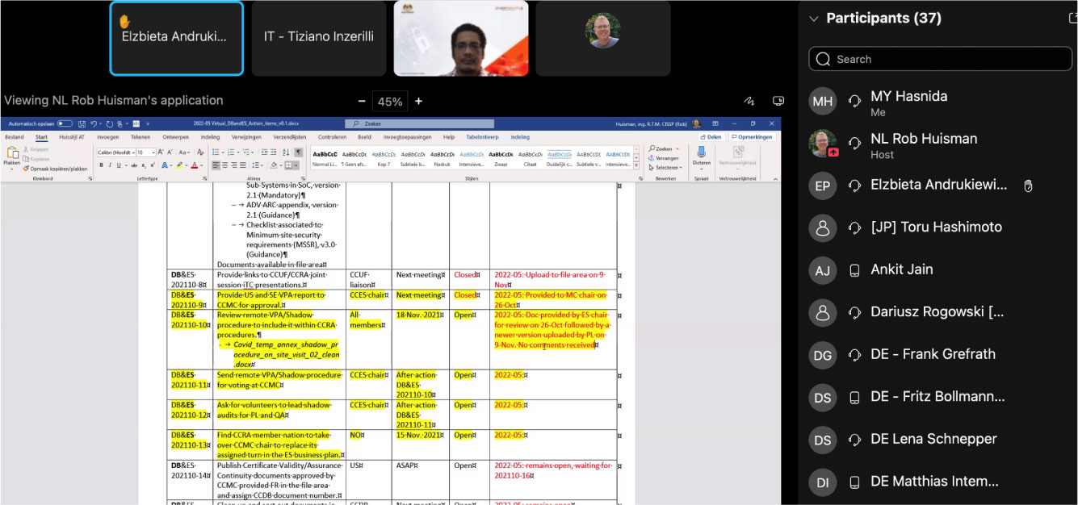
Task: Open the Invoegen ribbon tab
Action: tap(107, 137)
